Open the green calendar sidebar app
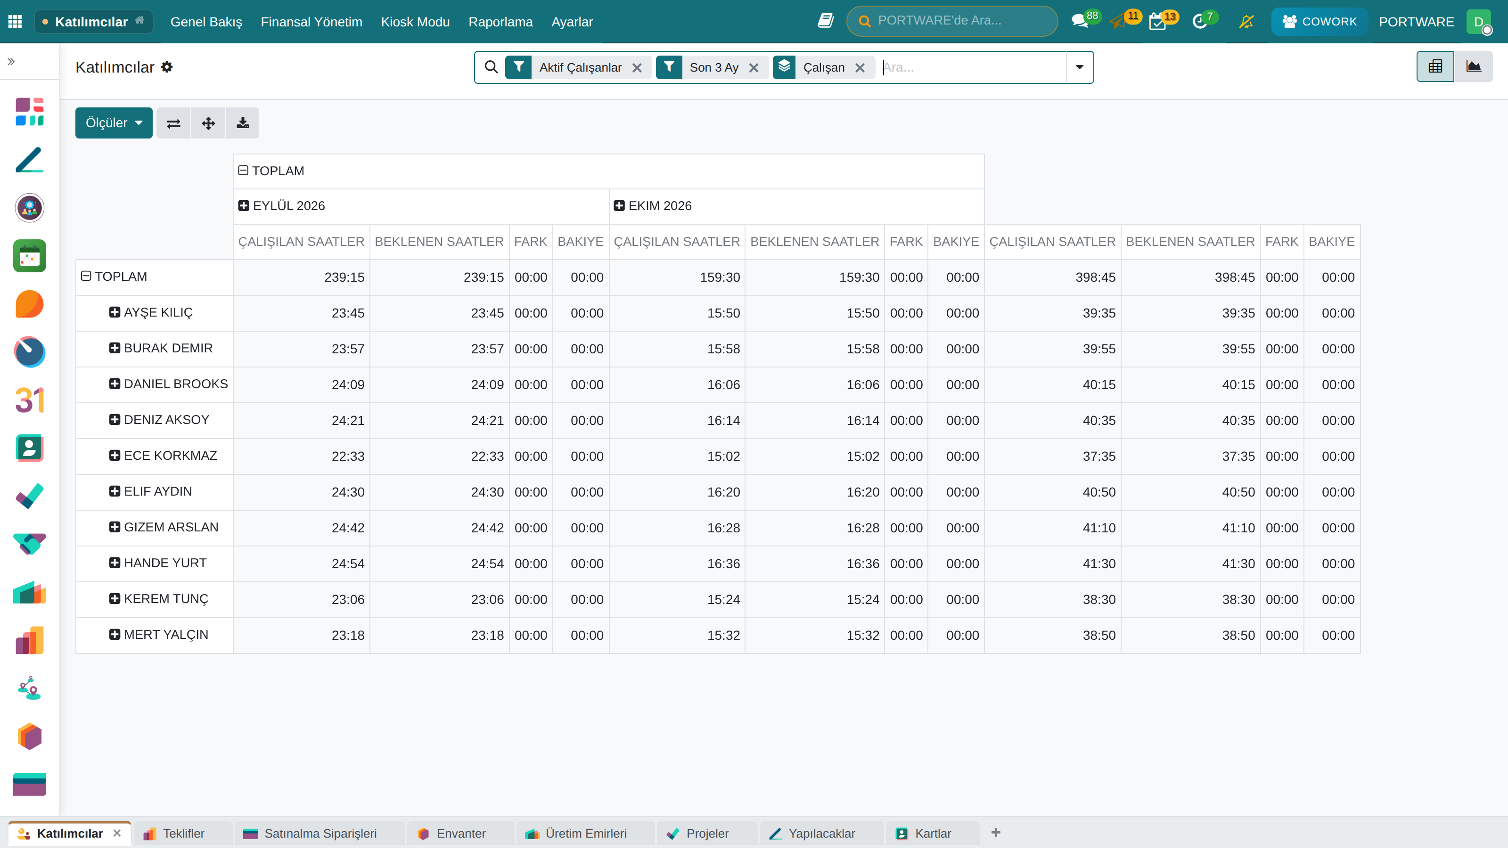 (x=29, y=256)
